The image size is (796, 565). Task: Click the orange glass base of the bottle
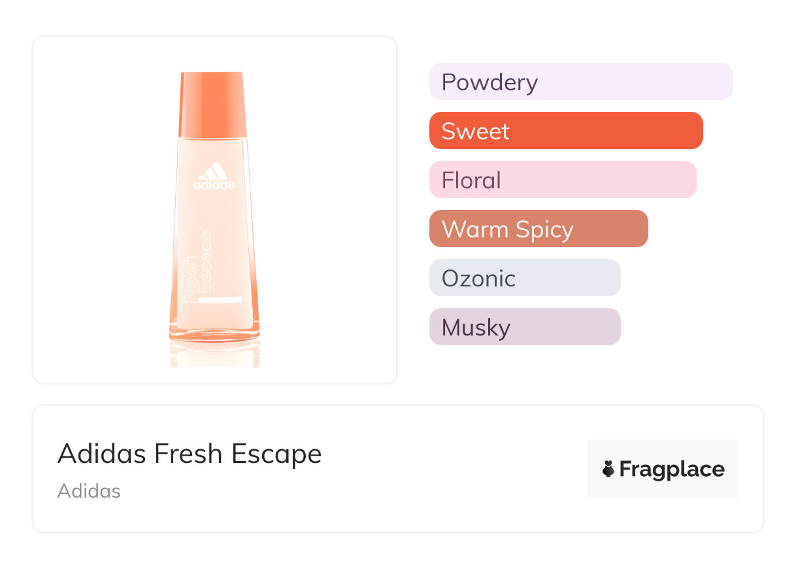coord(214,333)
